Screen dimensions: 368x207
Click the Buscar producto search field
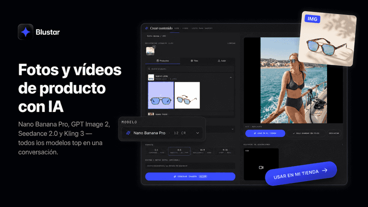(x=190, y=69)
